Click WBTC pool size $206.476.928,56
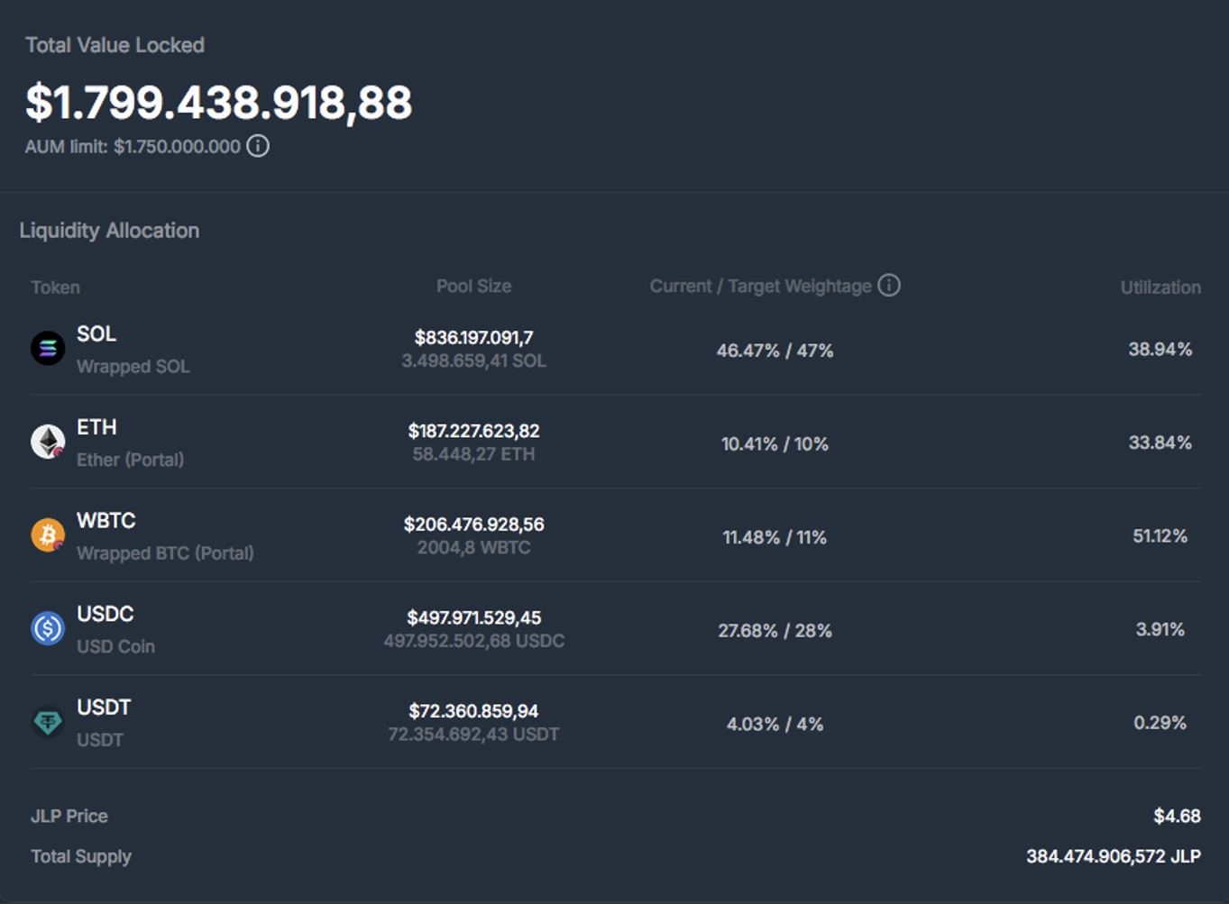1229x904 pixels. (473, 525)
